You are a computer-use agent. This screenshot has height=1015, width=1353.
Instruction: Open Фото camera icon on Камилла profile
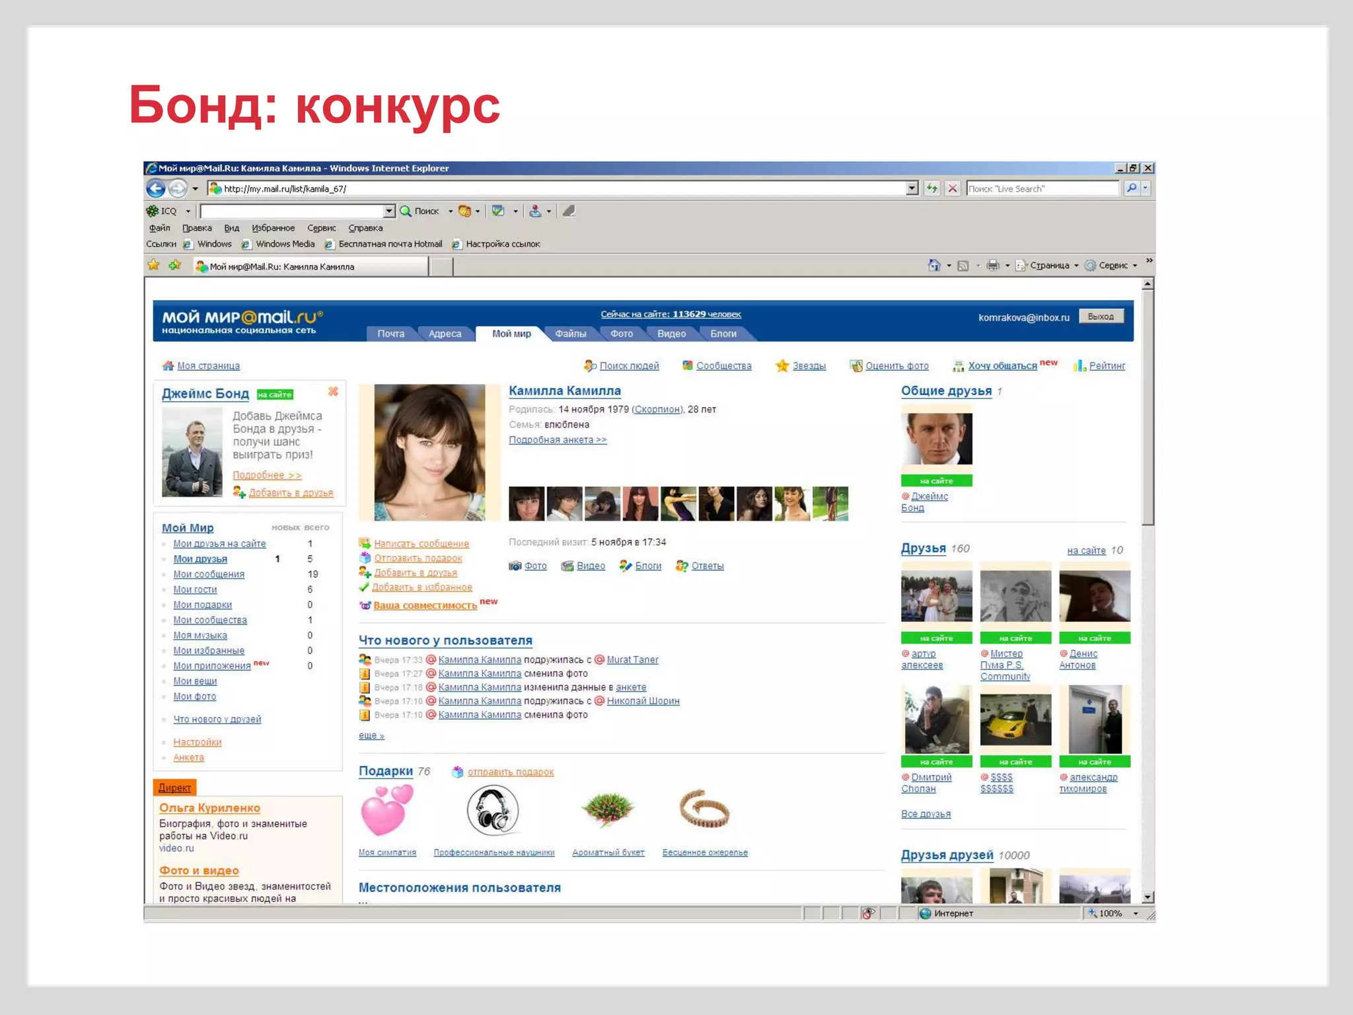pyautogui.click(x=515, y=566)
